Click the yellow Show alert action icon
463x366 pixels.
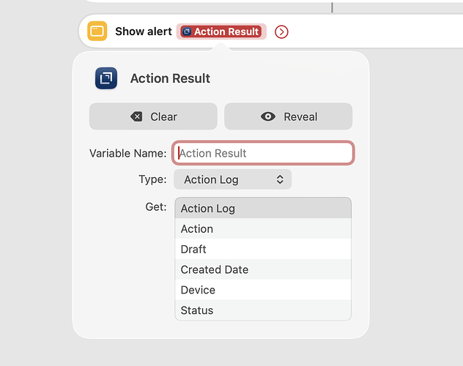[97, 31]
